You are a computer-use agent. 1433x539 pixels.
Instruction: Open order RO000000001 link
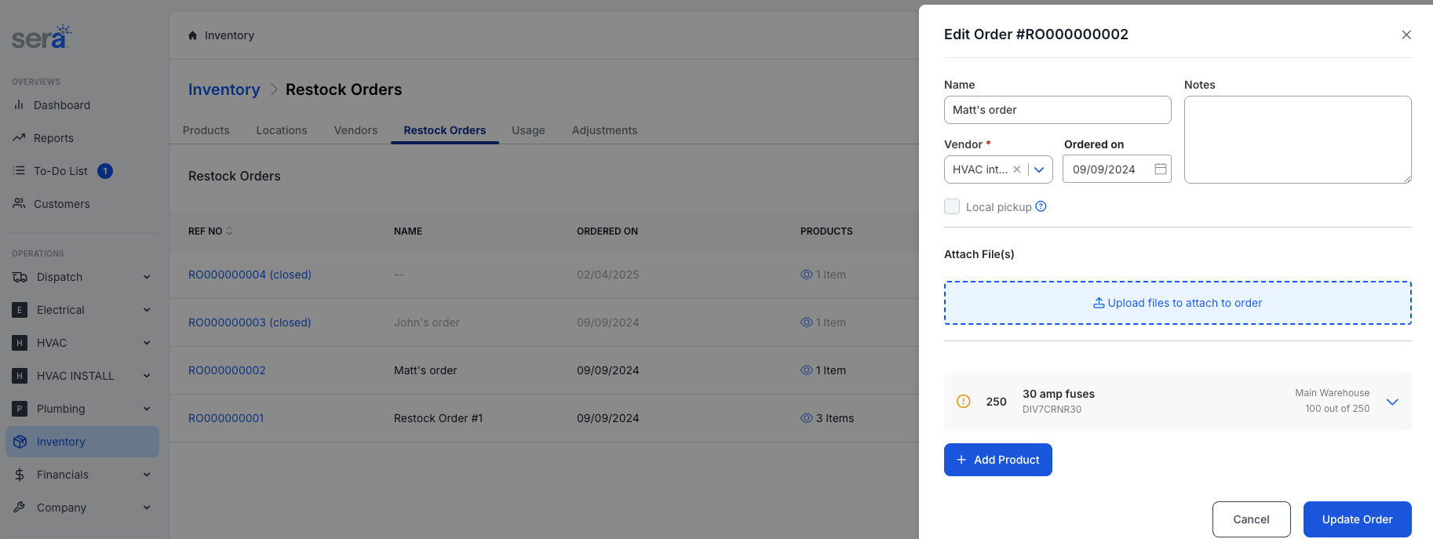click(226, 418)
